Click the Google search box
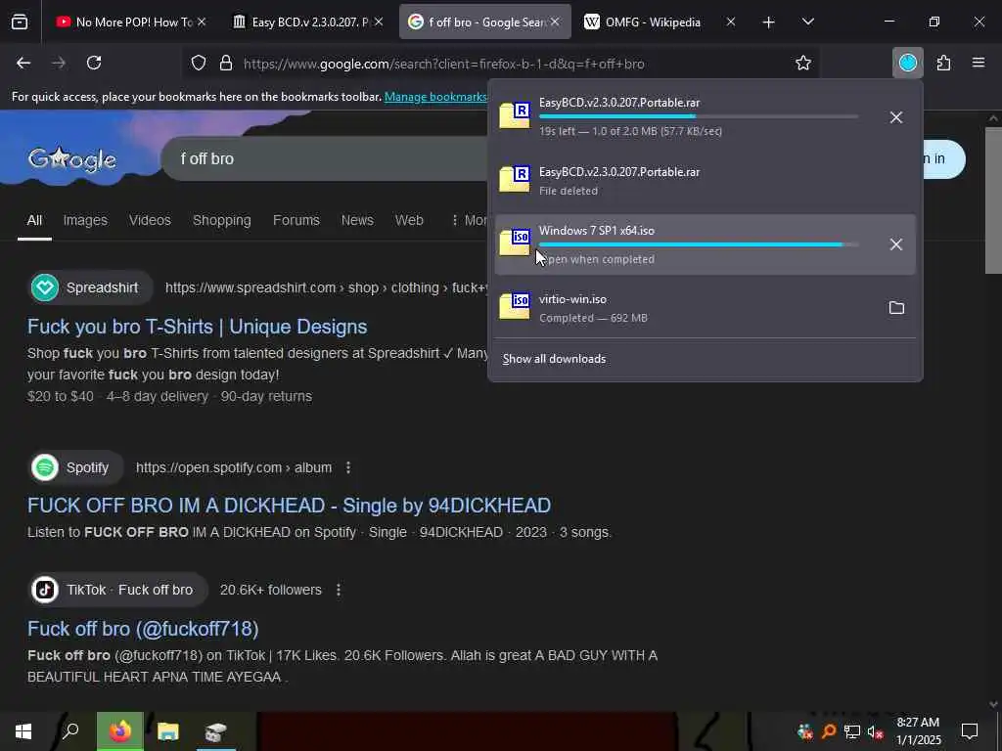Image resolution: width=1002 pixels, height=751 pixels. tap(326, 159)
